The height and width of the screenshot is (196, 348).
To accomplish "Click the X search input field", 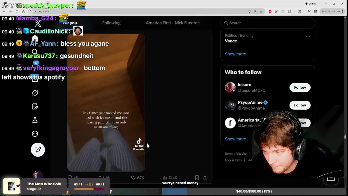I will point(268,23).
